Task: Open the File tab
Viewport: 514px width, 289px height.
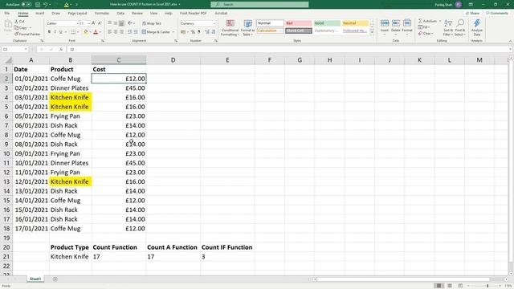Action: point(7,13)
